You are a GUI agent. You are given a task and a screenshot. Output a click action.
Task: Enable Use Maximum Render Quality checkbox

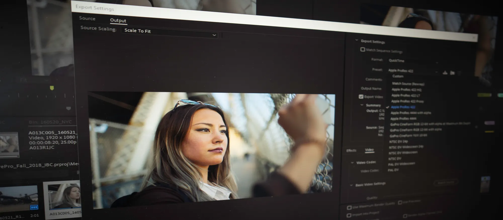[349, 207]
